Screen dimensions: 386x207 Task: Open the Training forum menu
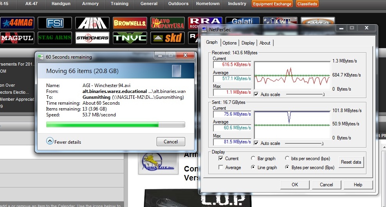(119, 4)
